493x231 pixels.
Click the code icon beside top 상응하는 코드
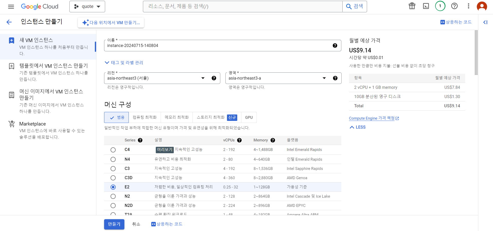pyautogui.click(x=443, y=22)
